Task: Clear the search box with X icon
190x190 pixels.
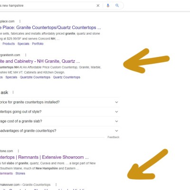Action: (x=98, y=6)
